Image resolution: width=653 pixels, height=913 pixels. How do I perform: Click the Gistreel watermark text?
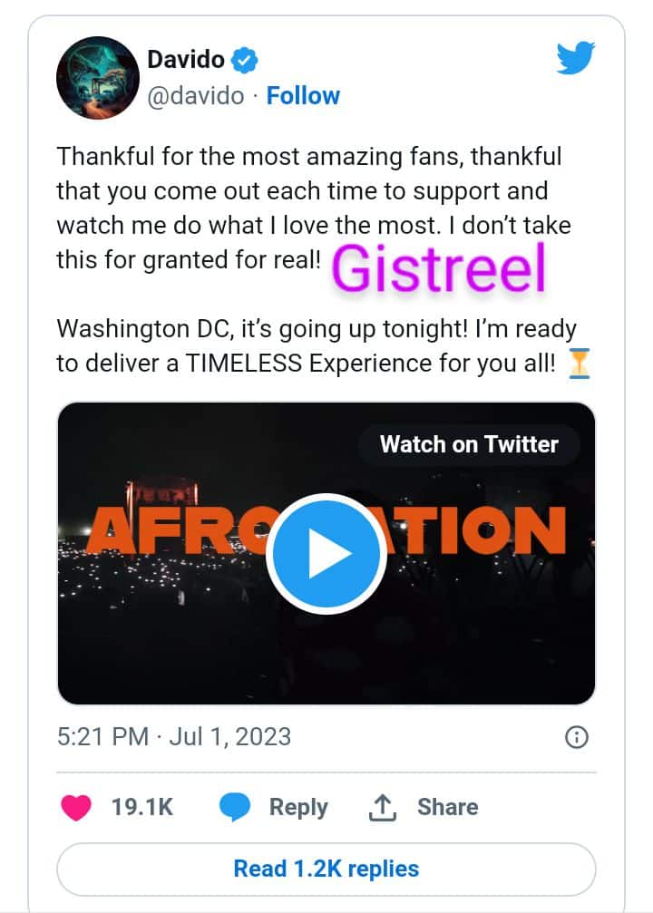pos(439,267)
